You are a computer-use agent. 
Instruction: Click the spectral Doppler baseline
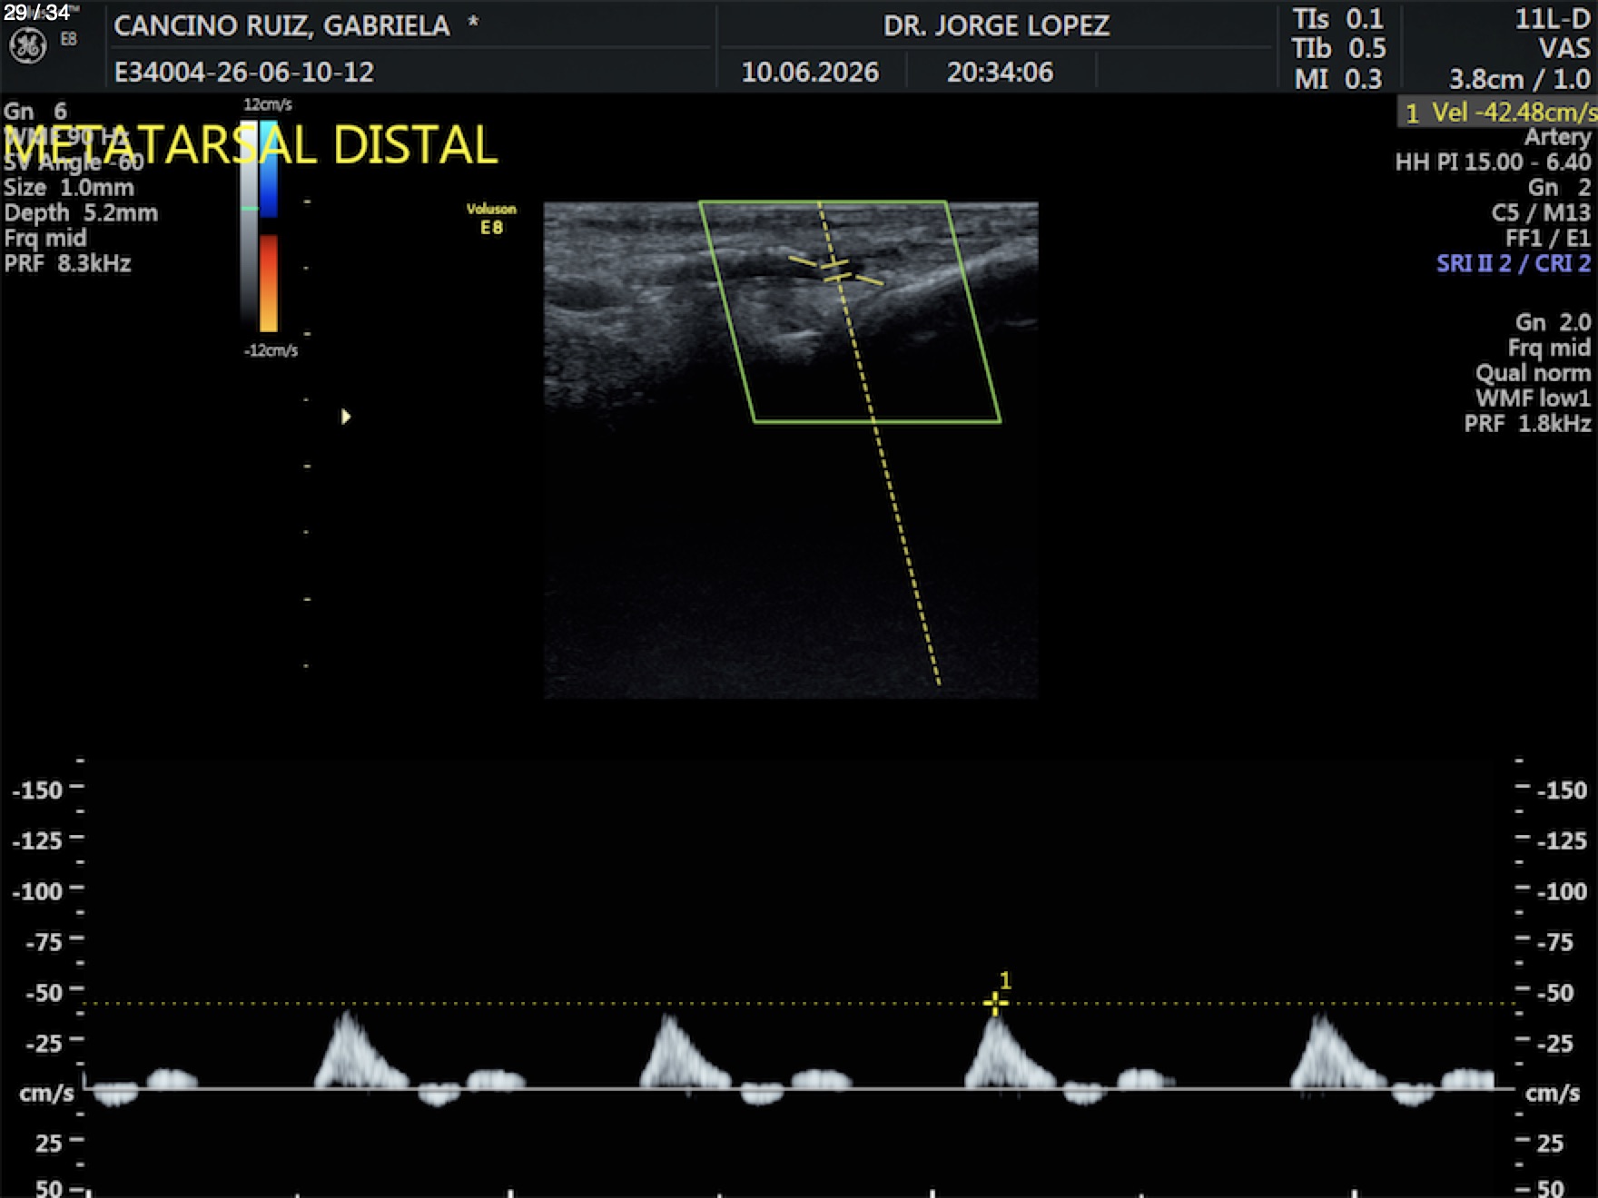tap(799, 1088)
